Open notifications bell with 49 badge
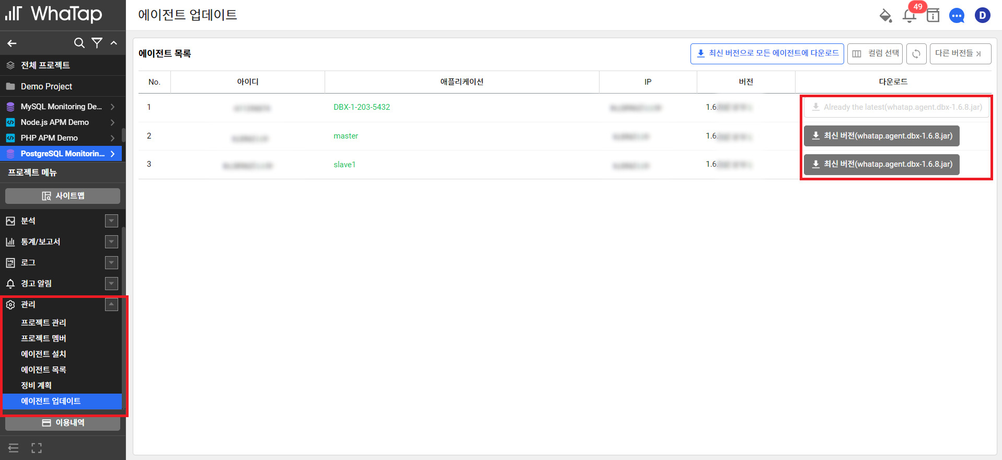 (x=909, y=16)
